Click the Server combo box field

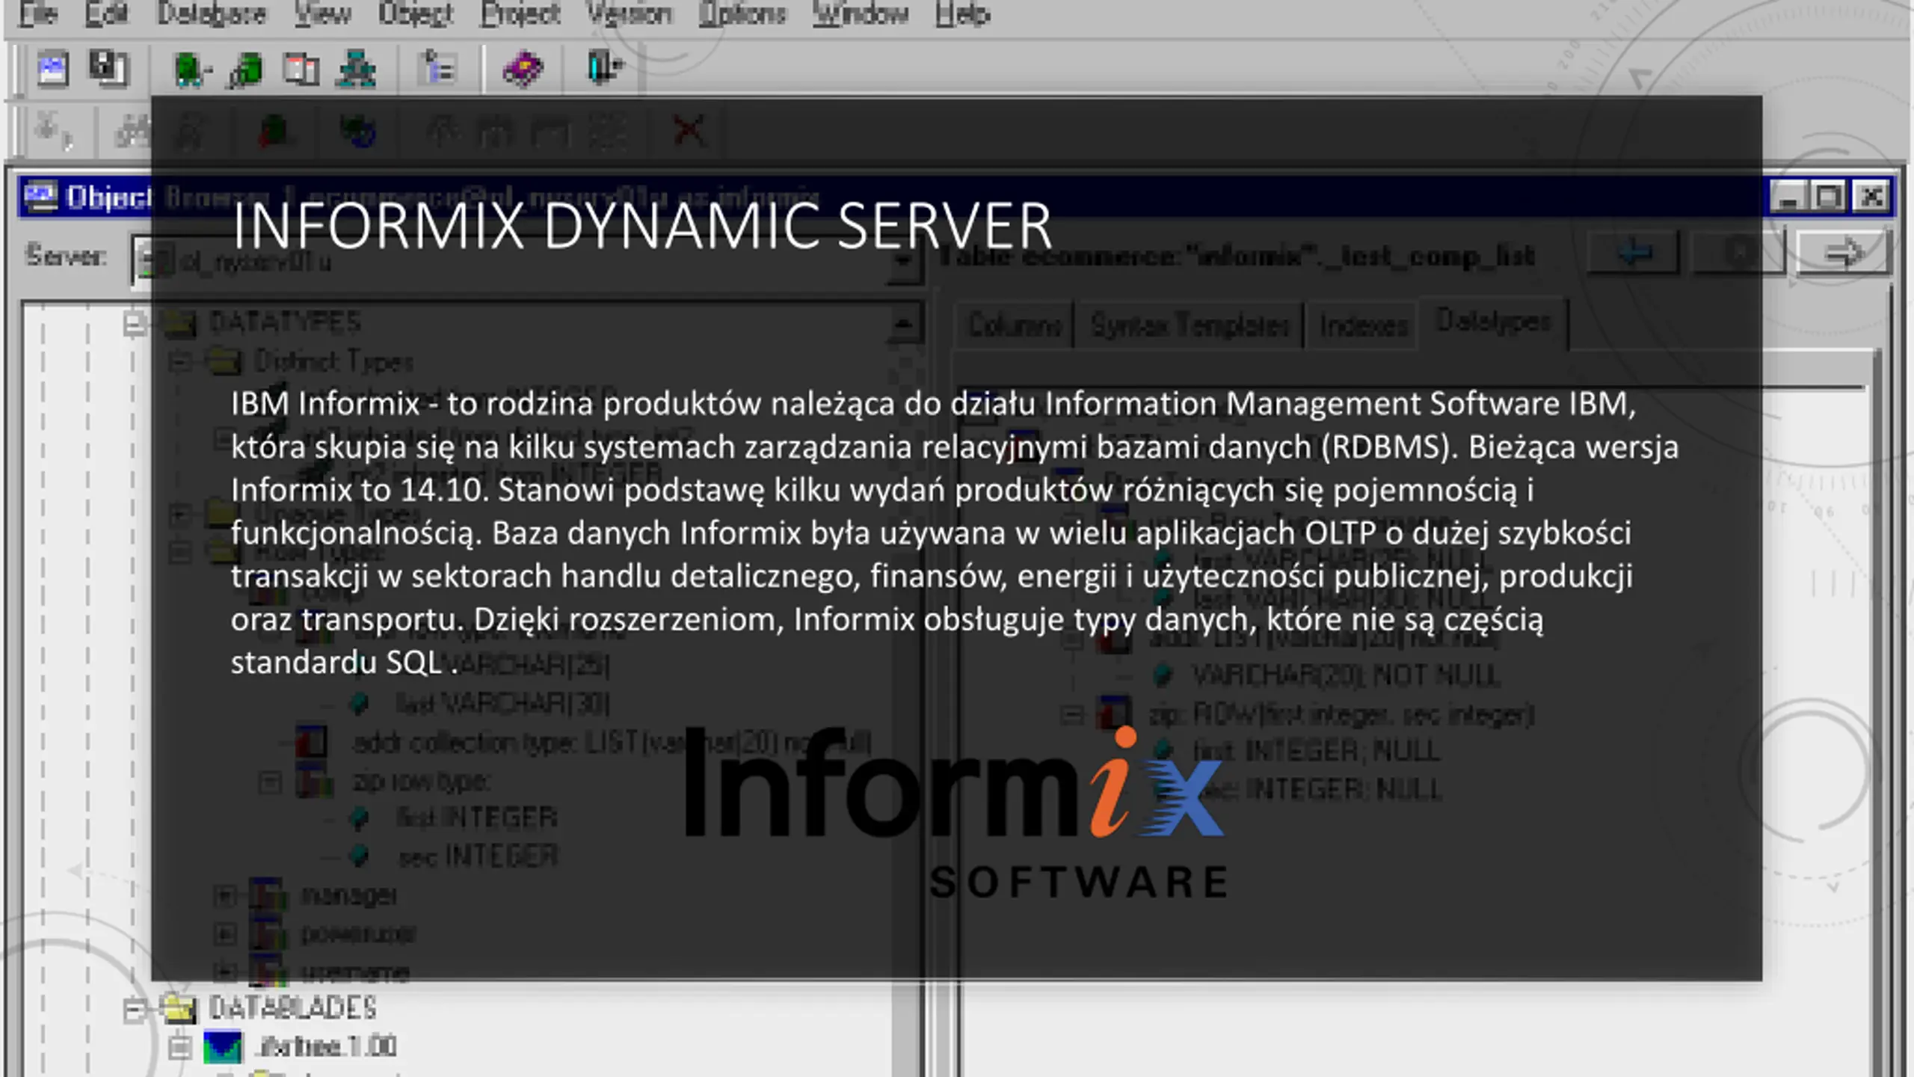point(526,260)
